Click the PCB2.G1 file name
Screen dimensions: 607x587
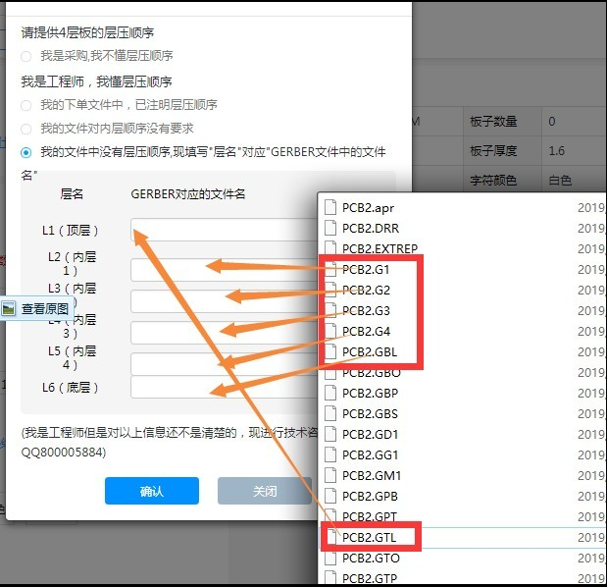[366, 269]
